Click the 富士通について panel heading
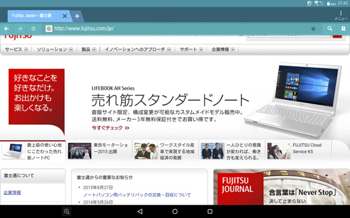This screenshot has width=350, height=218. point(19,176)
